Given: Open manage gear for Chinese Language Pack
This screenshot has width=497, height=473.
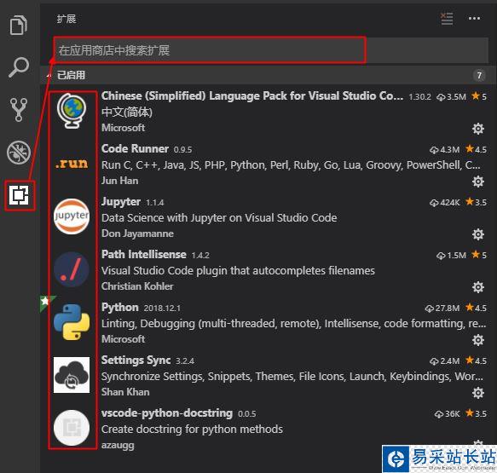Looking at the screenshot, I should click(478, 129).
